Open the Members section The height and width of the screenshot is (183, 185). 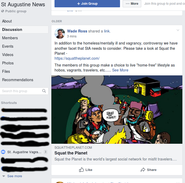[10, 38]
